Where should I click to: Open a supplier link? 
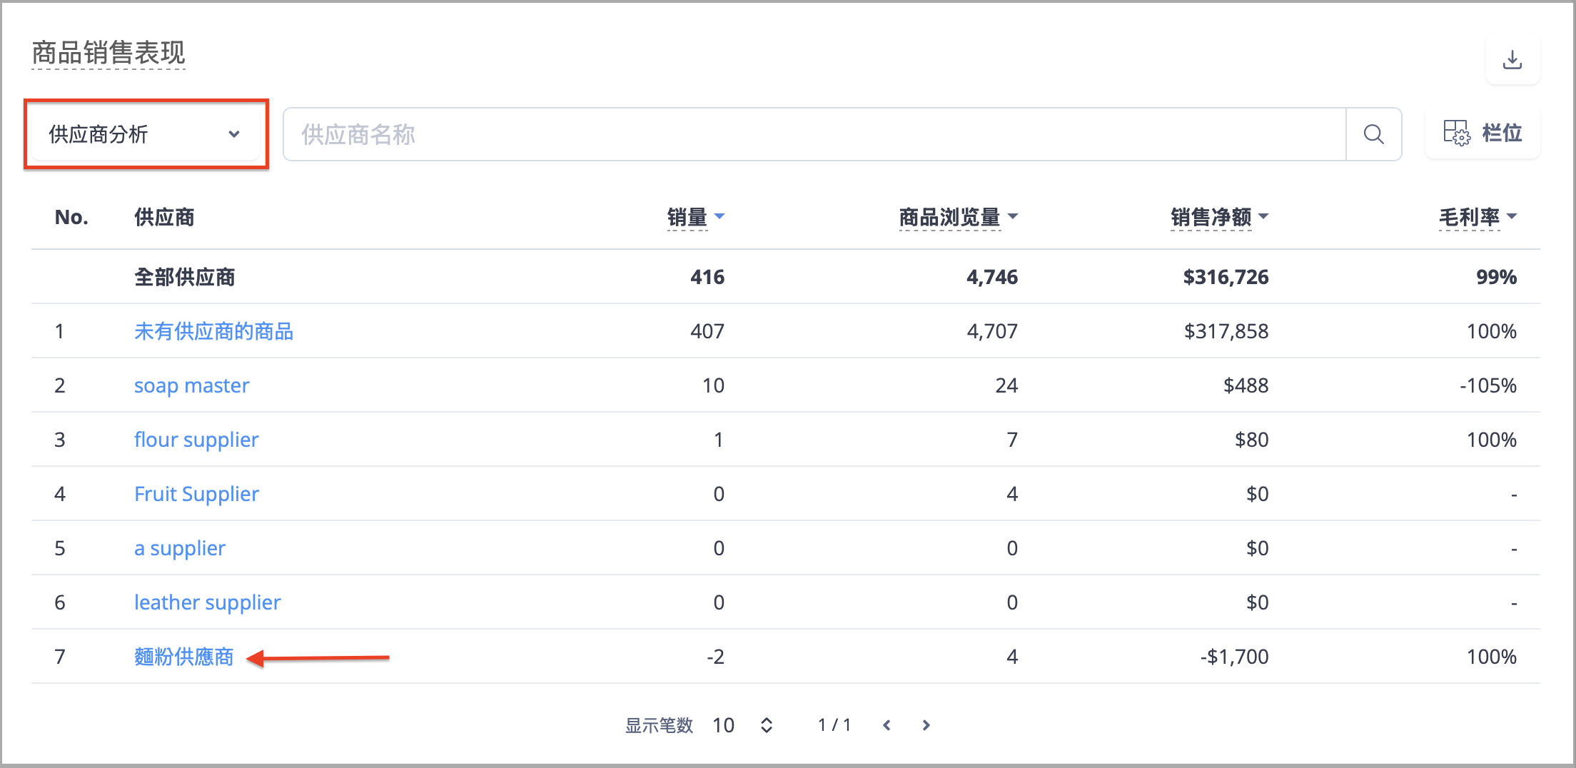pos(180,548)
